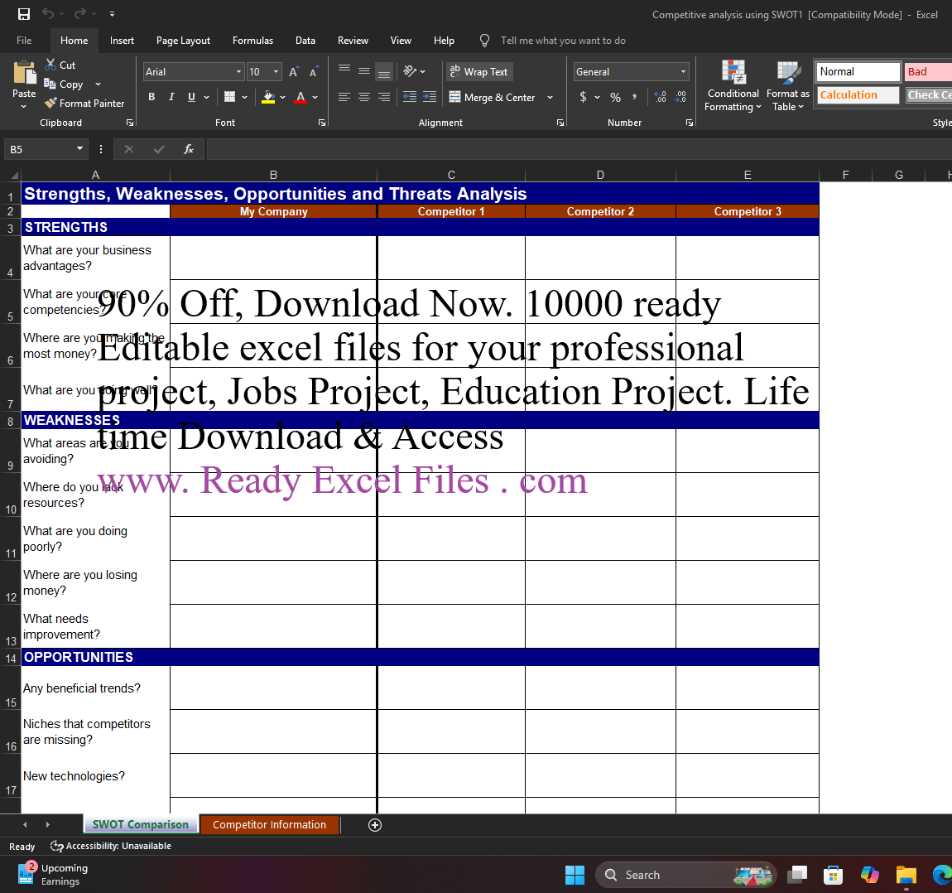Apply top vertical alignment

(x=344, y=70)
